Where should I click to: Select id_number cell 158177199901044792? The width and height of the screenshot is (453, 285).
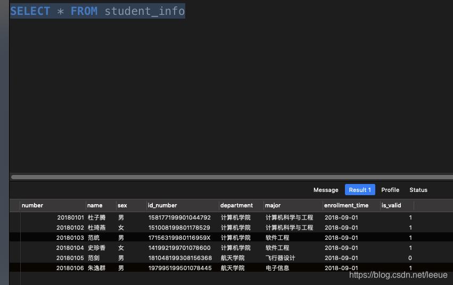(x=179, y=217)
